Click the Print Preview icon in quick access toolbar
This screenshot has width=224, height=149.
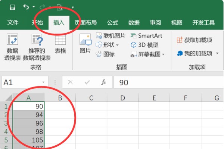(60, 7)
